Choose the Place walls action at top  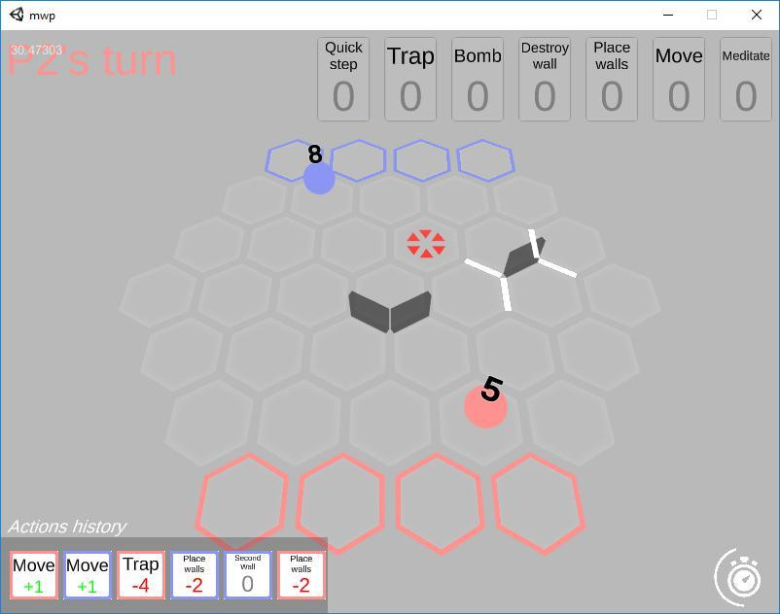(x=612, y=79)
